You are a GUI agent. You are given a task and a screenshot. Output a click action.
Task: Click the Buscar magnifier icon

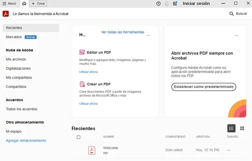click(x=232, y=14)
